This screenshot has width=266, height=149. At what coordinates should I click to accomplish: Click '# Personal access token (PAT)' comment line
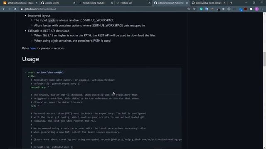[x=89, y=113]
